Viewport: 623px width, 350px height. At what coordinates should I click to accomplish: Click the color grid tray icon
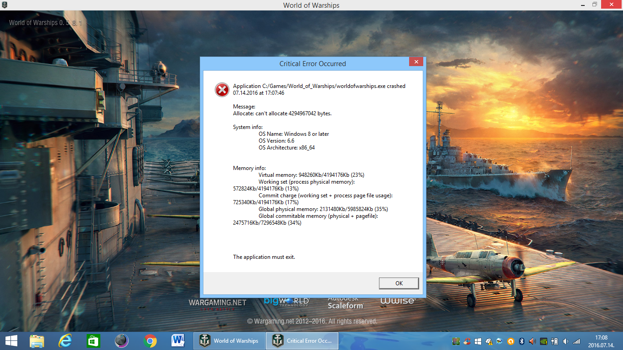456,341
